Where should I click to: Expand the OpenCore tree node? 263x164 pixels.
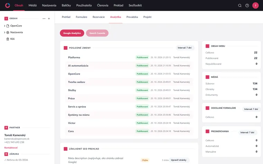click(x=4, y=26)
